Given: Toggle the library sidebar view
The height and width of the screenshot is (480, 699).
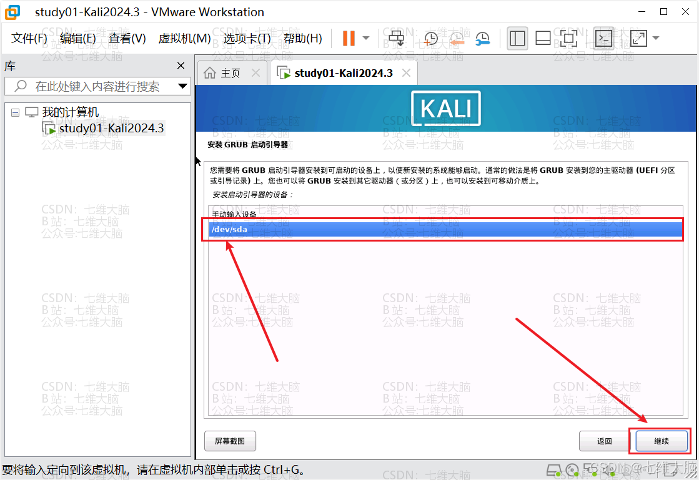Looking at the screenshot, I should coord(517,38).
